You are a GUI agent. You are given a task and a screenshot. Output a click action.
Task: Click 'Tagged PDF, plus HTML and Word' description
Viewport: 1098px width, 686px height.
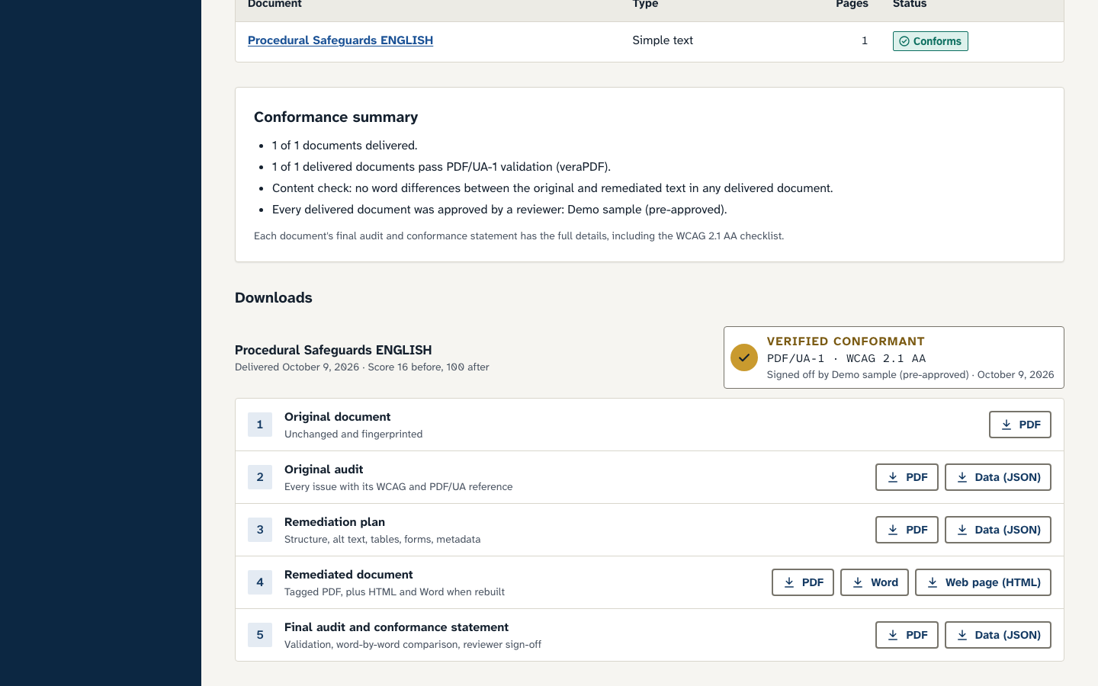pyautogui.click(x=394, y=592)
